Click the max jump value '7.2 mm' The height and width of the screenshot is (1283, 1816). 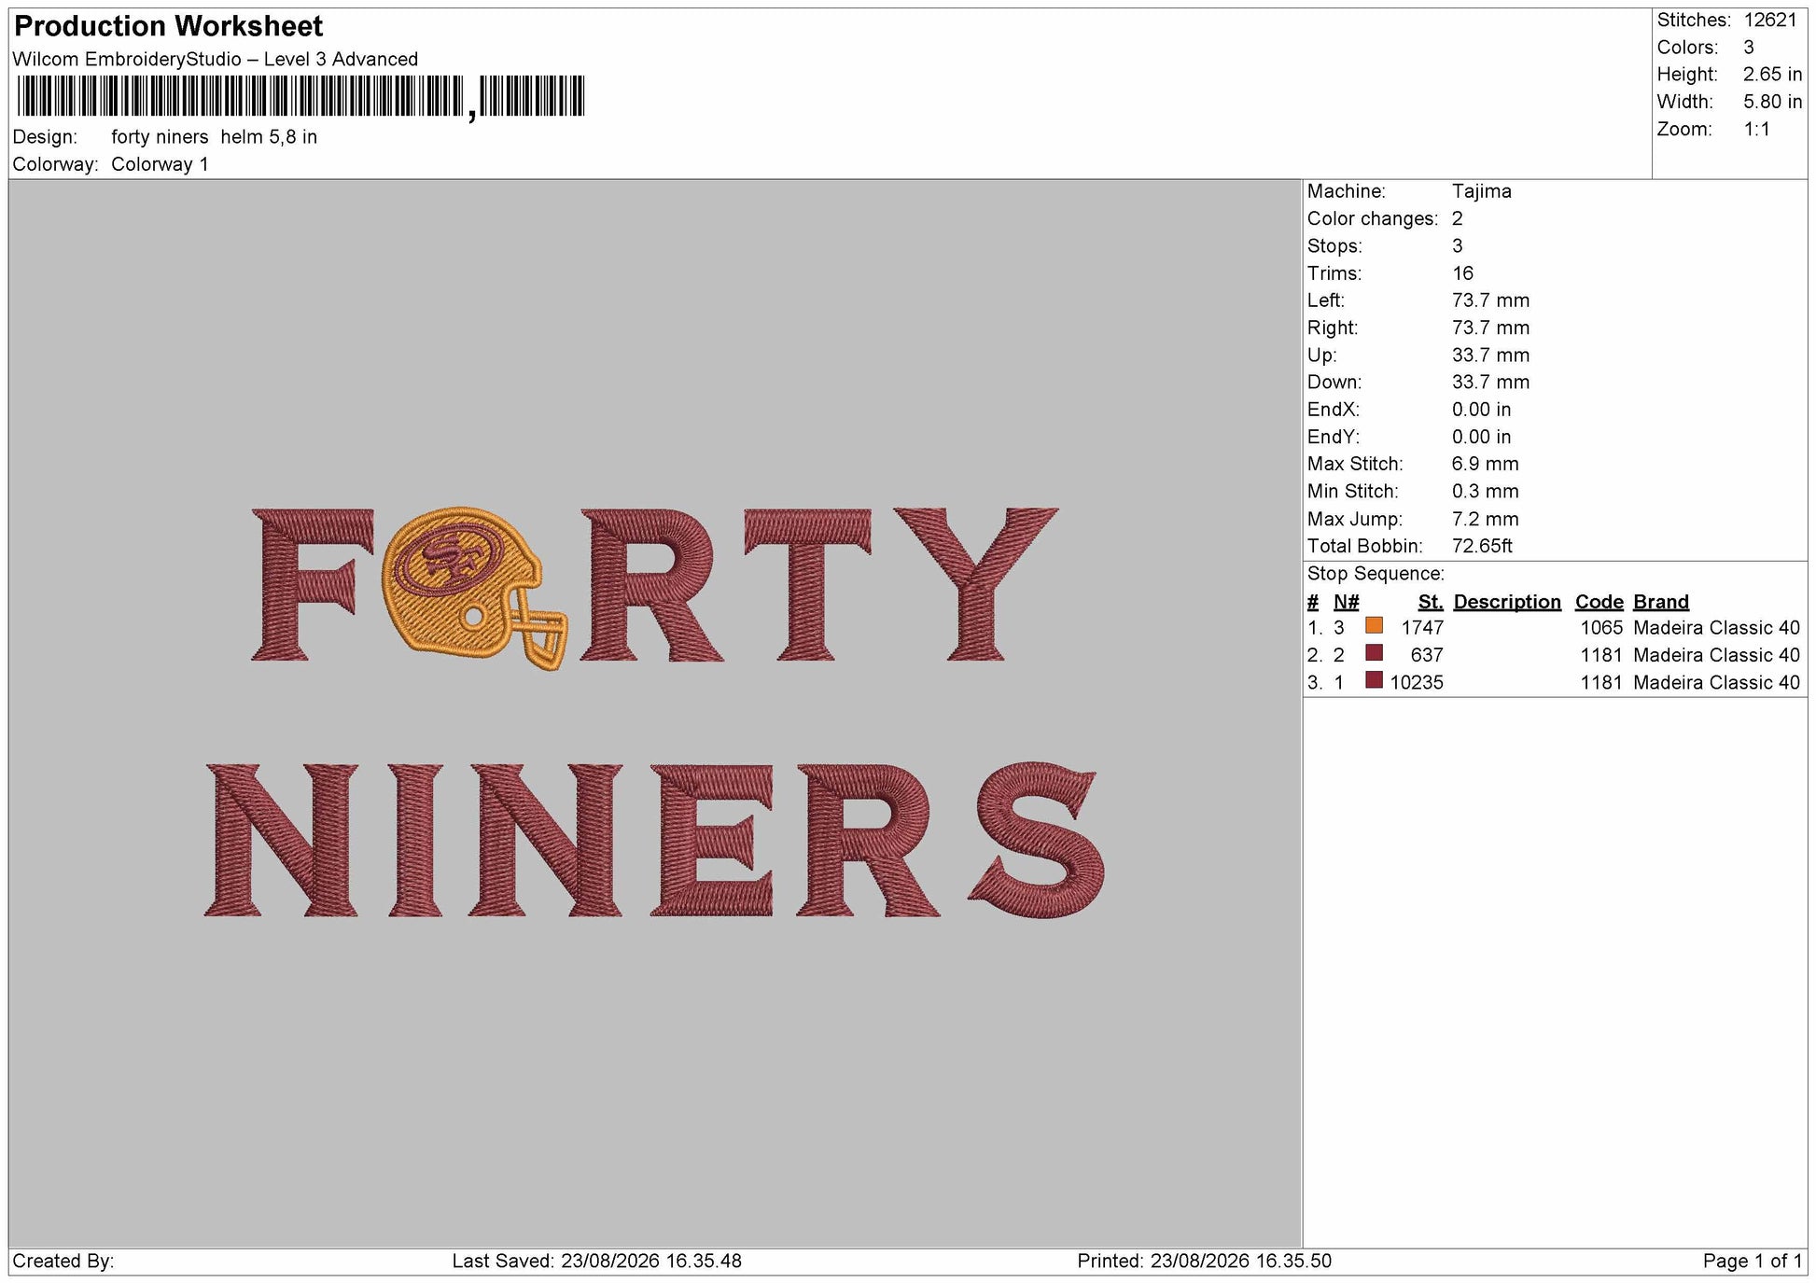click(x=1485, y=519)
